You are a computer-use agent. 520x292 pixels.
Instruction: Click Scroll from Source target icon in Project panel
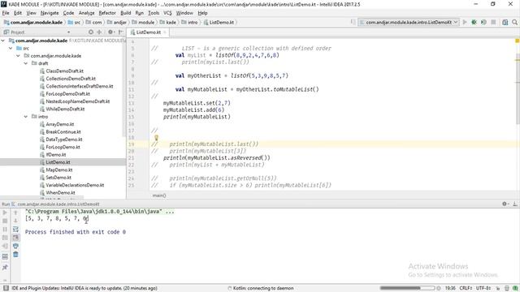pos(91,32)
